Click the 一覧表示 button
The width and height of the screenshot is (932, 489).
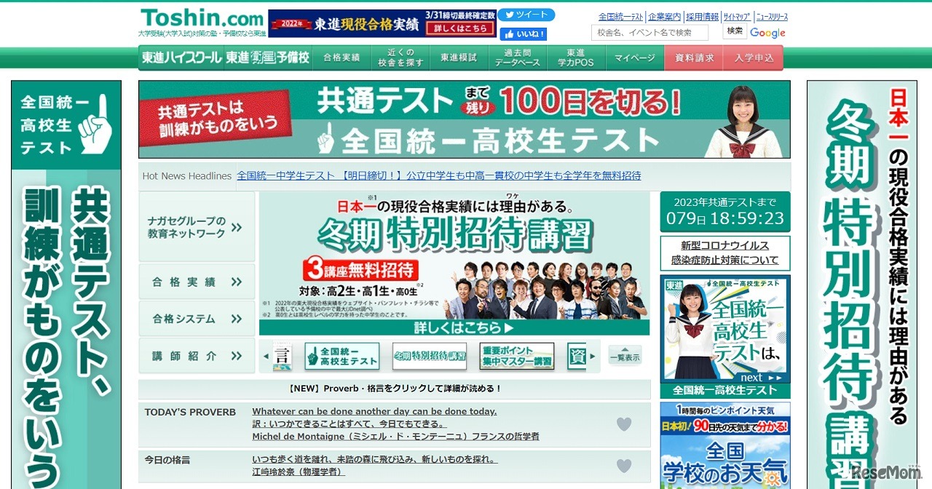pyautogui.click(x=625, y=357)
